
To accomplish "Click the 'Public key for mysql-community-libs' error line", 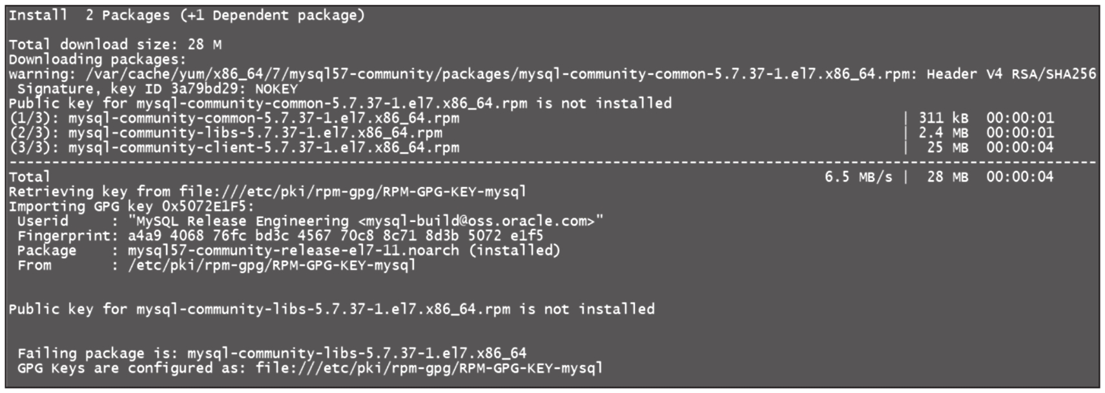I will pyautogui.click(x=331, y=309).
